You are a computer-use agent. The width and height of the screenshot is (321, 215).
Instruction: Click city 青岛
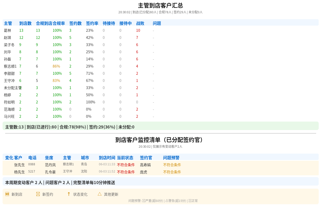point(84,164)
